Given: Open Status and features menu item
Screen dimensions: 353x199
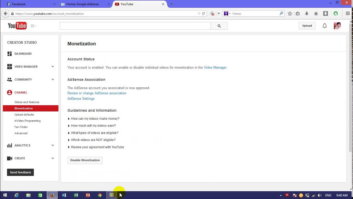Looking at the screenshot, I should coord(27,102).
